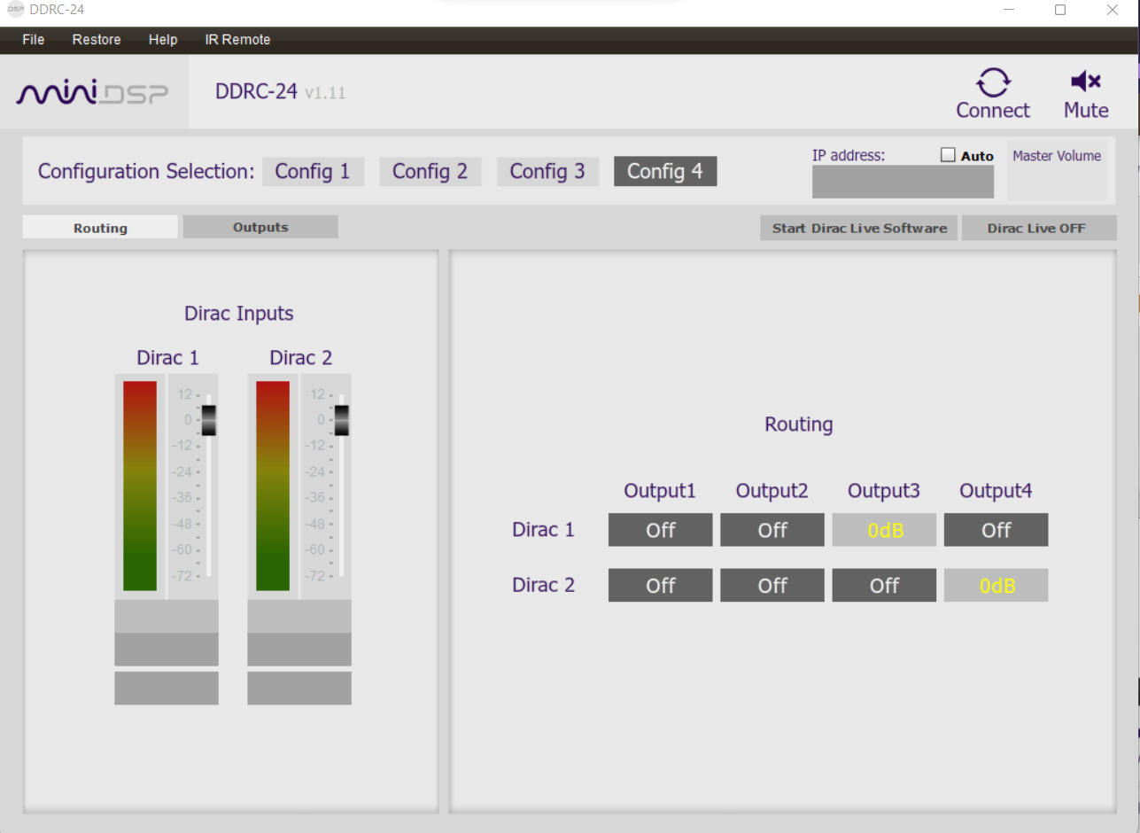Open the IR Remote menu
This screenshot has width=1140, height=833.
(237, 40)
